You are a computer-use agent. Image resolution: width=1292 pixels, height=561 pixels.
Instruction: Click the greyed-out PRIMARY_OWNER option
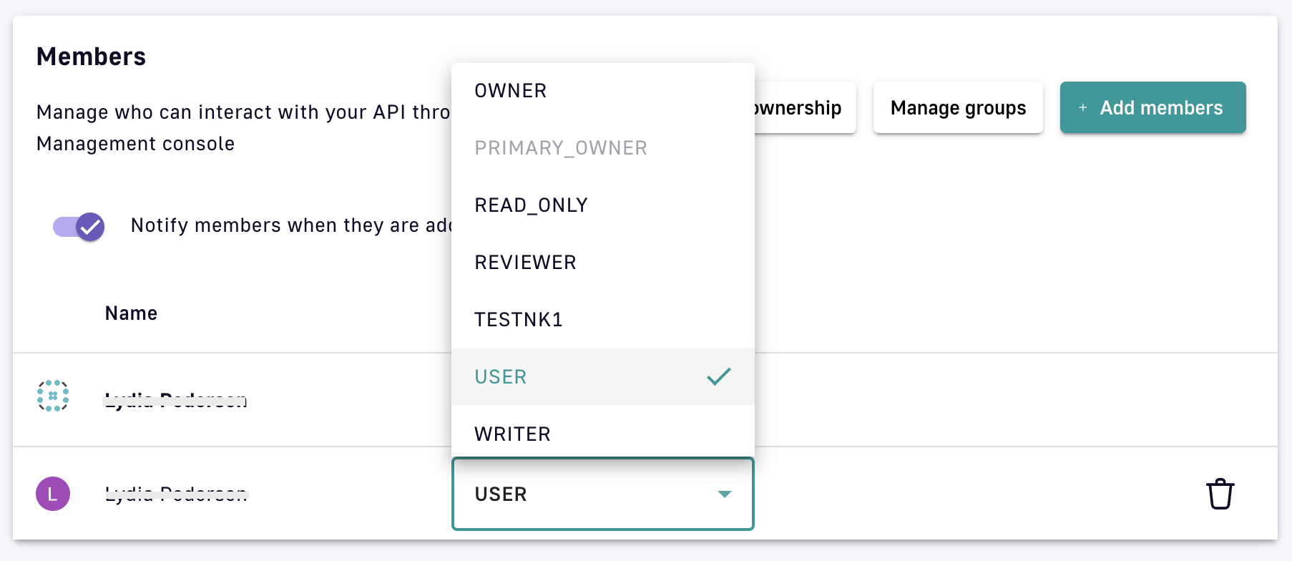[x=561, y=148]
